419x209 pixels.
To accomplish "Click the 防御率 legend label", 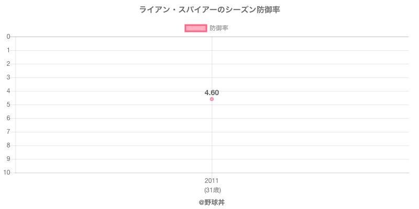I will [219, 28].
